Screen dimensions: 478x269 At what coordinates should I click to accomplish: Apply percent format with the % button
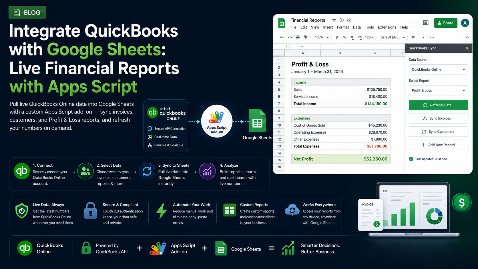point(344,37)
